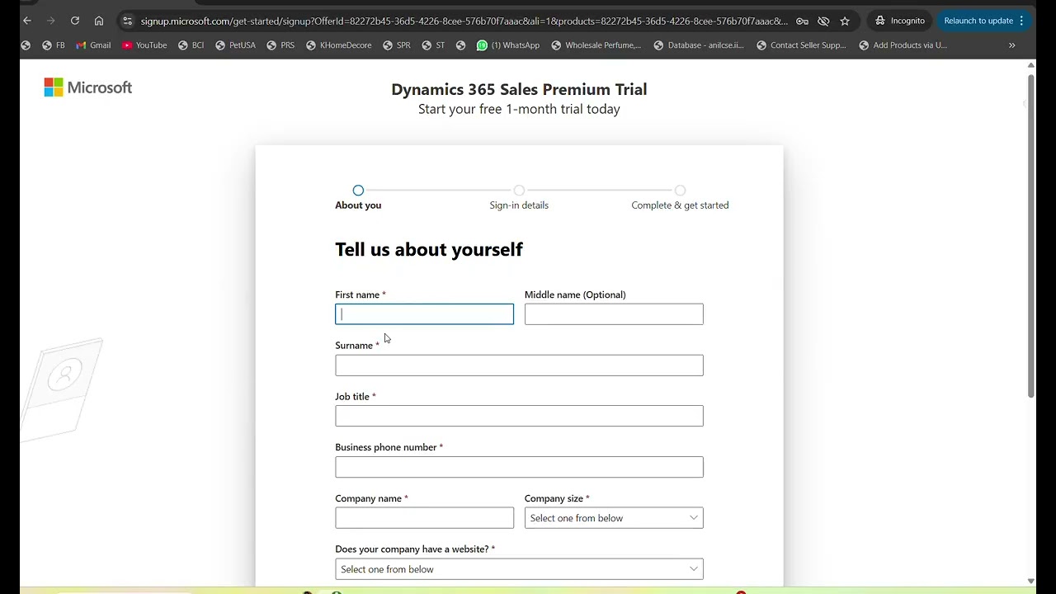
Task: Open the YouTube bookmark
Action: 144,45
